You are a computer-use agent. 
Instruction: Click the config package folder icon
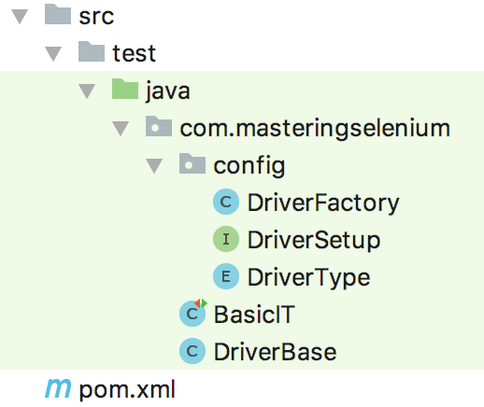[x=192, y=163]
